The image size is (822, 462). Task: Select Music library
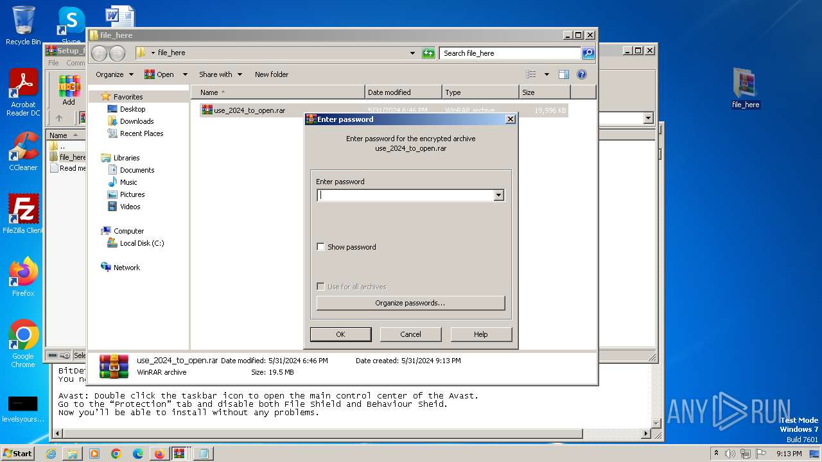pos(128,182)
